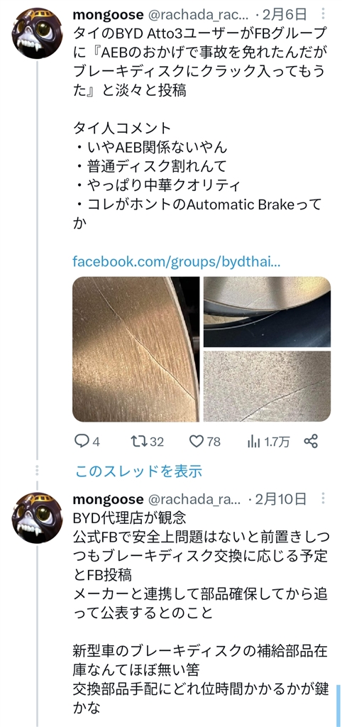Open mongoose profile name in first tweet
342x727 pixels.
pyautogui.click(x=108, y=14)
